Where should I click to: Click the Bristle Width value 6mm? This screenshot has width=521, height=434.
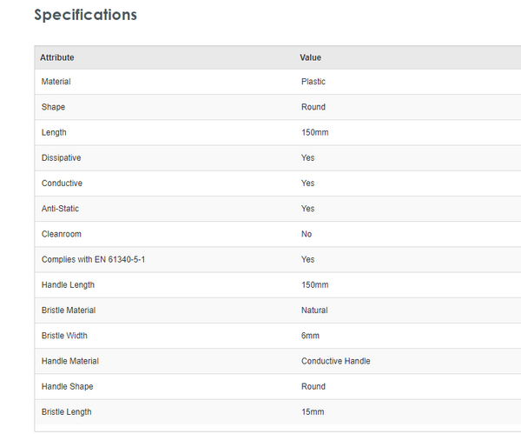(312, 336)
